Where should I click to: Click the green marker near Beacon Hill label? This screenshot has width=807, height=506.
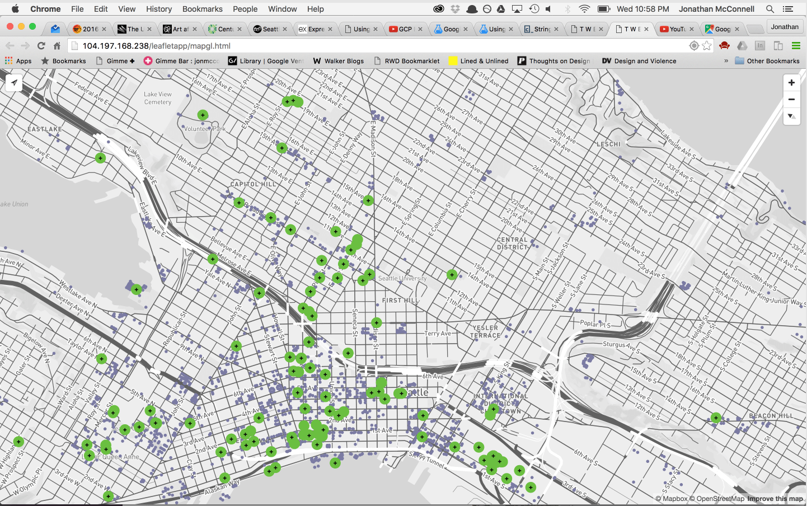point(716,418)
